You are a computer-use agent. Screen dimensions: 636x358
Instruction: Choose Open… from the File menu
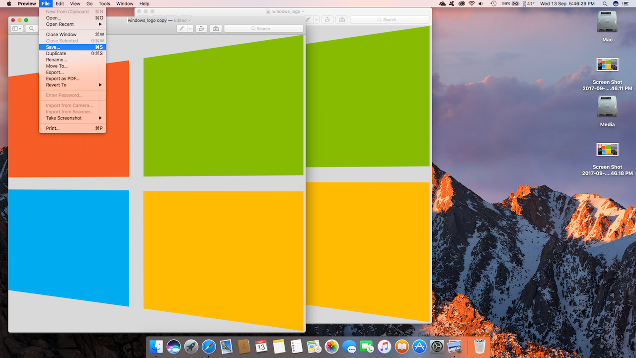tap(73, 18)
